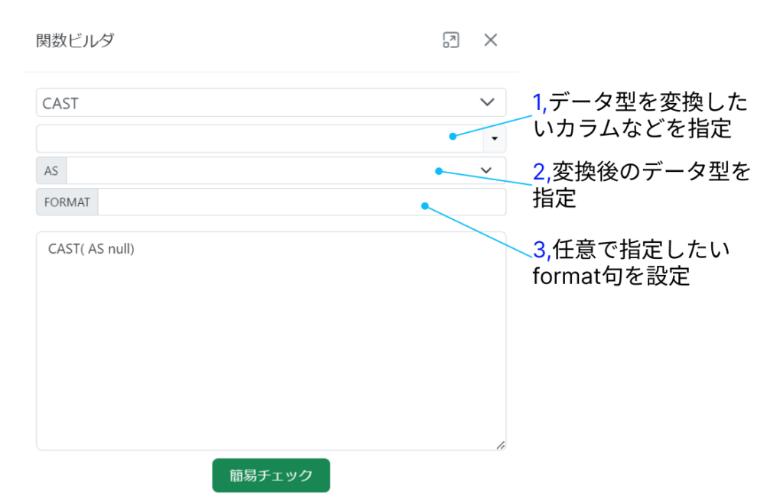Image resolution: width=783 pixels, height=501 pixels.
Task: Expand the column caret dropdown button
Action: [x=494, y=138]
